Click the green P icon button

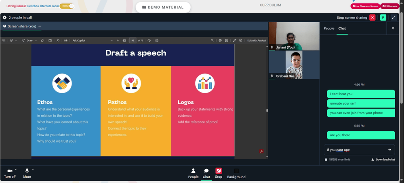click(x=383, y=17)
